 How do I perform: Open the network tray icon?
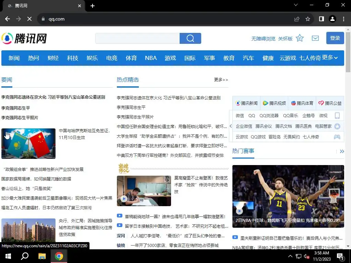[x=299, y=256]
